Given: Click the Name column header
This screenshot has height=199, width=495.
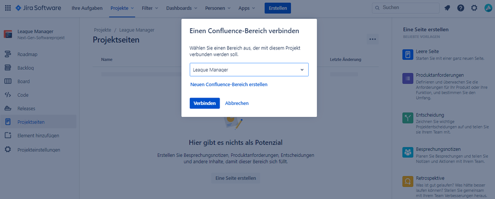Looking at the screenshot, I should coord(107,59).
